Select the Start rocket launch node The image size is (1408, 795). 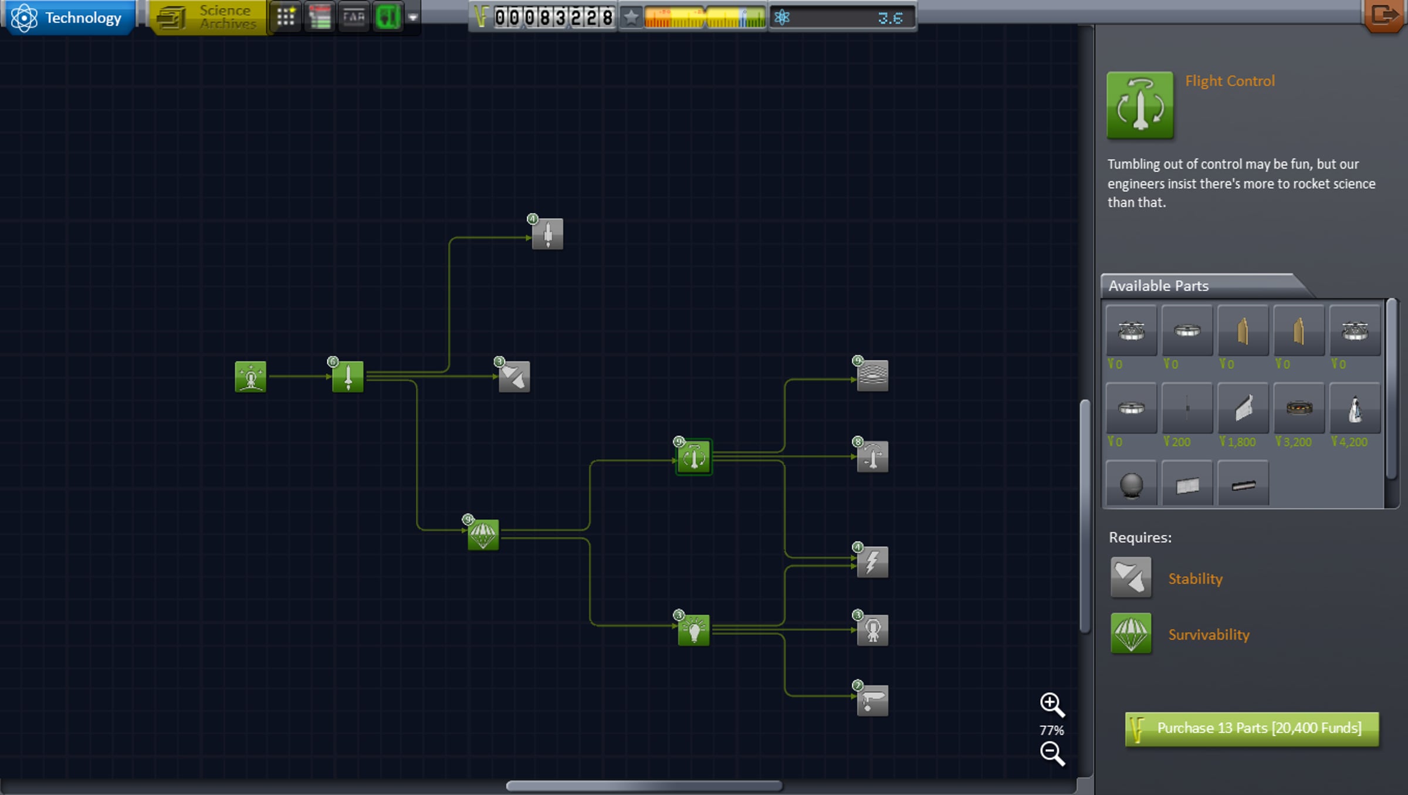(251, 377)
